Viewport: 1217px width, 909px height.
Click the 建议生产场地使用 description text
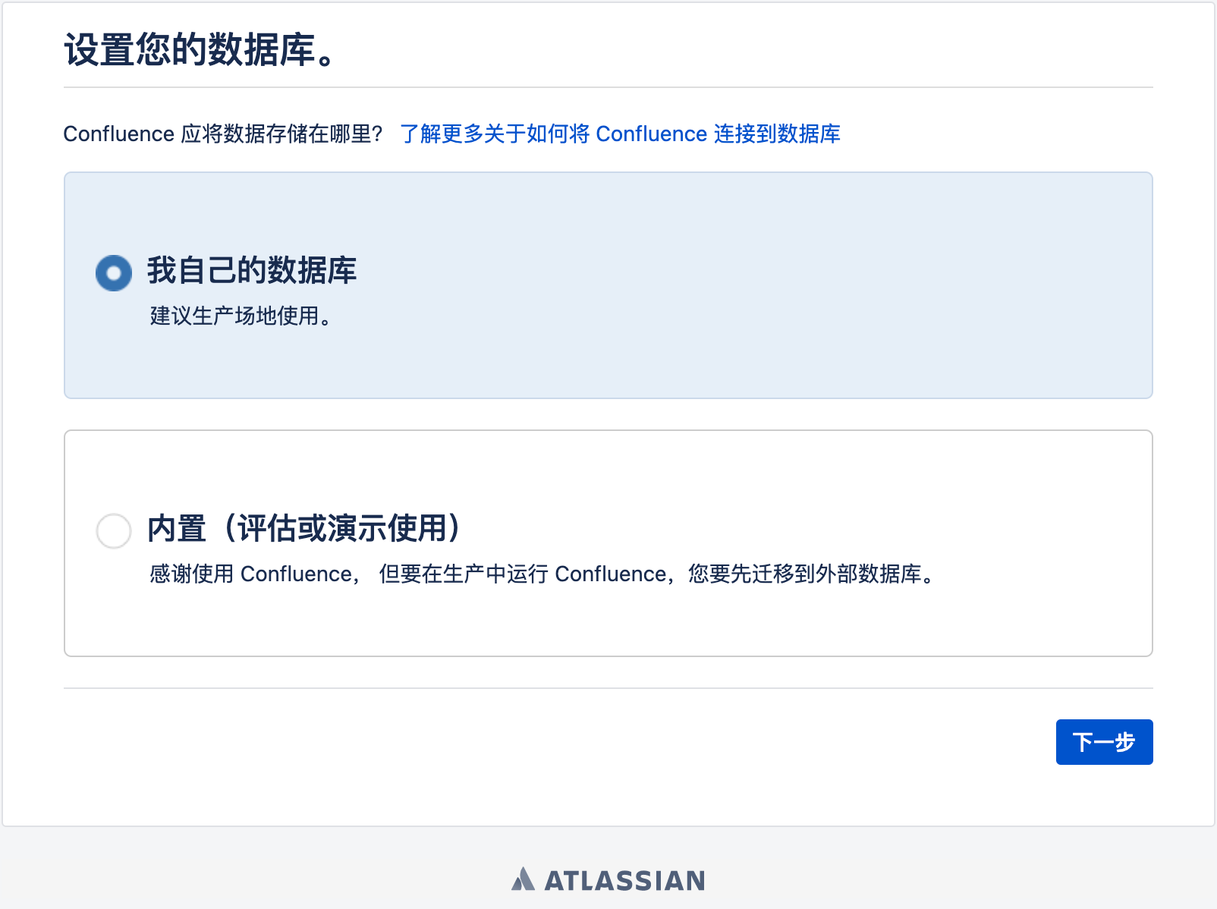point(242,316)
